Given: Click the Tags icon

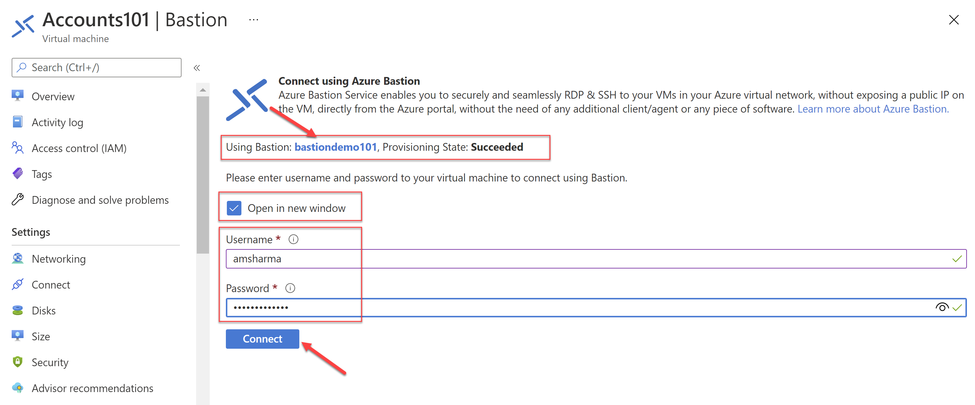Looking at the screenshot, I should tap(17, 174).
